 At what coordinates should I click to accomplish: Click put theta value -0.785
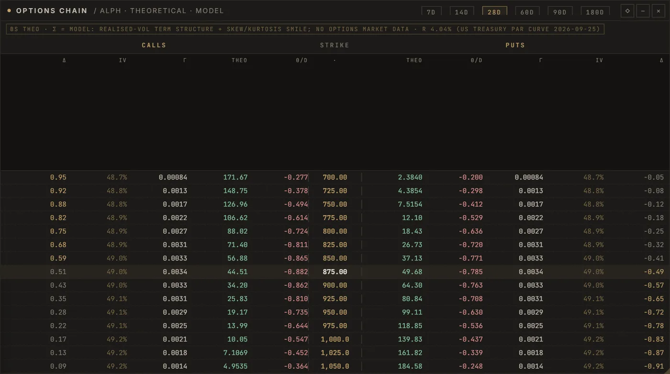(470, 272)
